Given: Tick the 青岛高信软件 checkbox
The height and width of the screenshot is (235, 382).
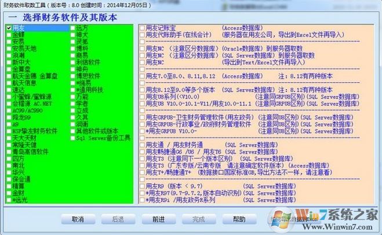Looking at the screenshot, I should coord(9,152).
